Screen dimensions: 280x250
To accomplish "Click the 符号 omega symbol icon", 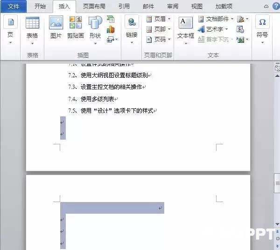I will [x=262, y=22].
